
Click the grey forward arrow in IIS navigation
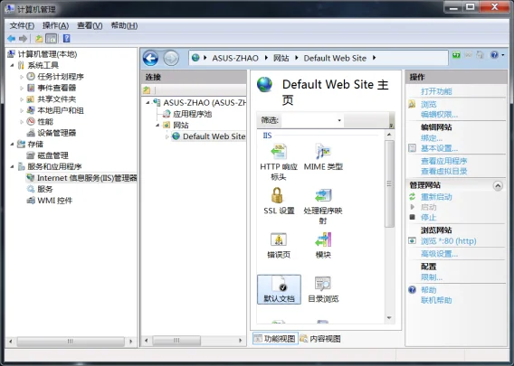(171, 59)
